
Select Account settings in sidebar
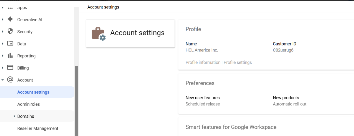coord(33,92)
